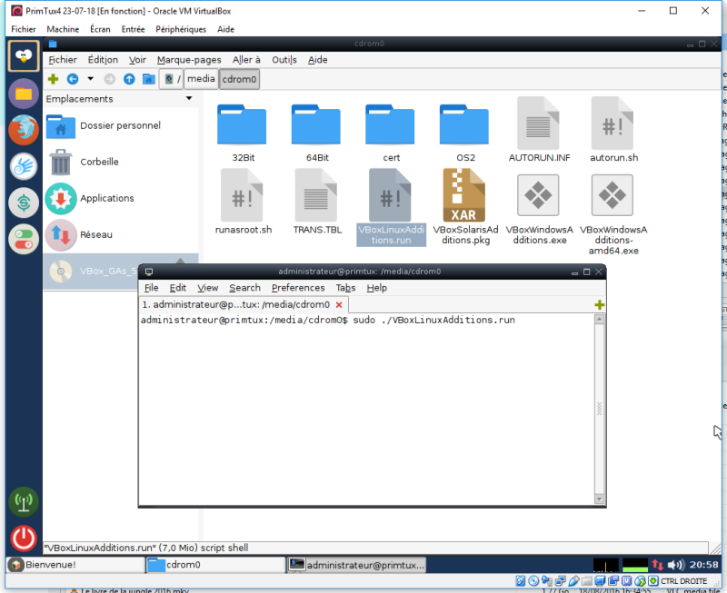Open the VirtualBox Machine menu
Screen dimensions: 727x593
pyautogui.click(x=63, y=29)
